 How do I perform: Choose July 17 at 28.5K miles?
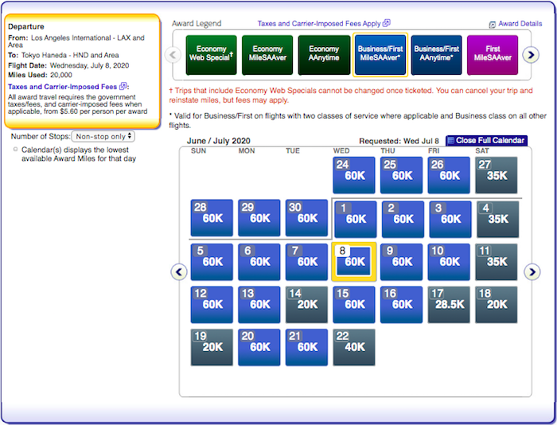449,305
